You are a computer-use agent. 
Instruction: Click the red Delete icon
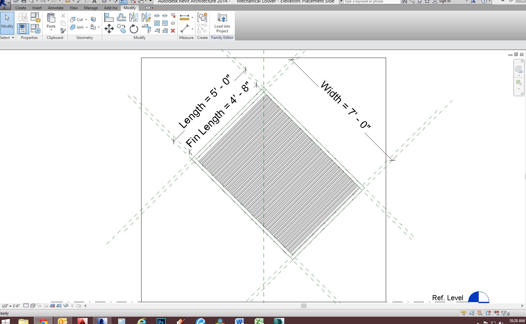(173, 31)
